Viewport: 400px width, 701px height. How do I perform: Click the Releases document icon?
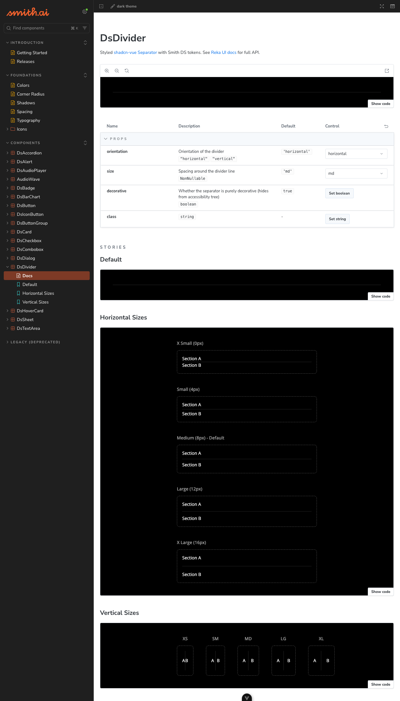pyautogui.click(x=13, y=61)
